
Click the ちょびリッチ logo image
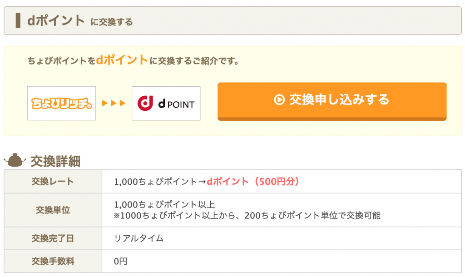tap(61, 104)
